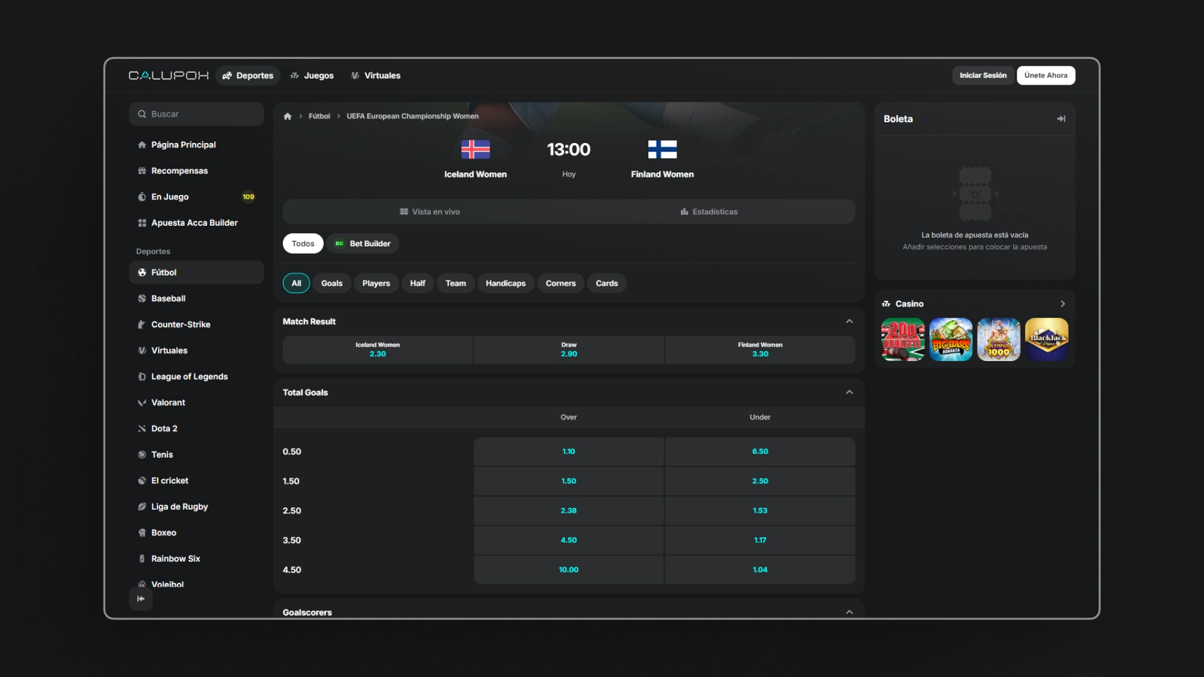Screen dimensions: 1204x677
Task: Switch to Estadísticas tab
Action: [709, 212]
